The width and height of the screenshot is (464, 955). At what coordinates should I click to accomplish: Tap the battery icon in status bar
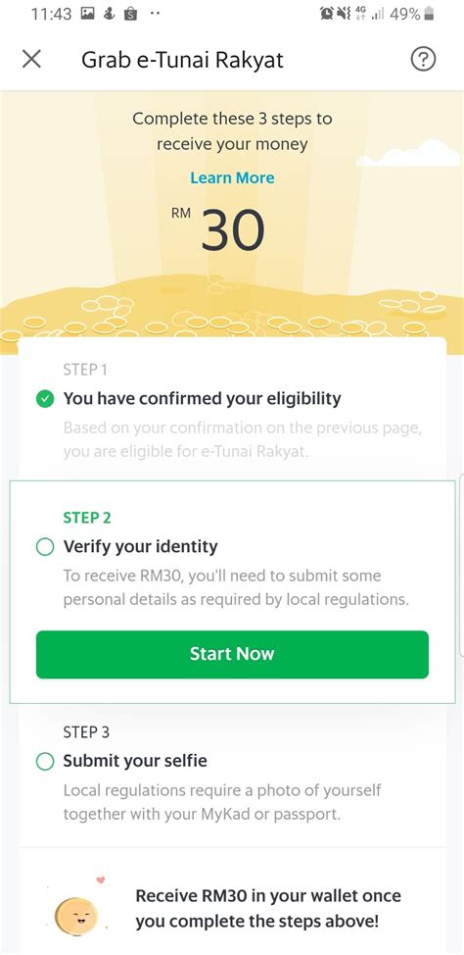pyautogui.click(x=430, y=14)
